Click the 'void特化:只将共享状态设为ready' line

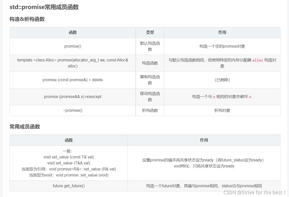pyautogui.click(x=204, y=166)
